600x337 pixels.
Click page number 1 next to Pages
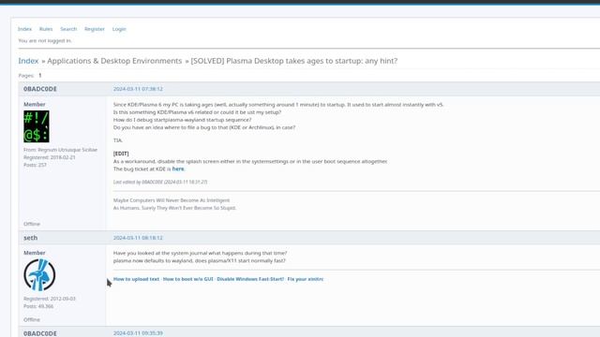click(x=39, y=75)
